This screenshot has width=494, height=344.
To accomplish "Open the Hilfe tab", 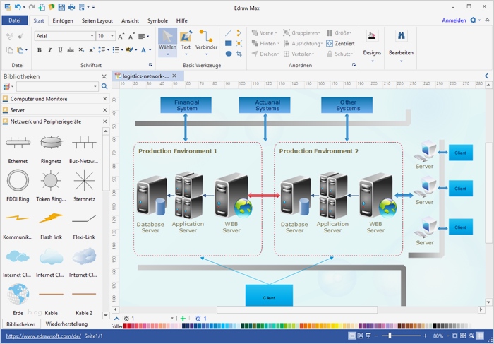I will [x=182, y=20].
